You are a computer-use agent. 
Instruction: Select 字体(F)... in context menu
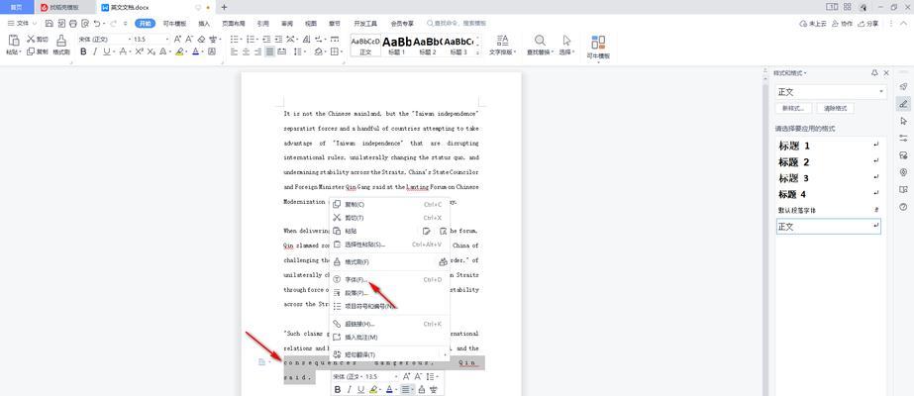coord(389,279)
